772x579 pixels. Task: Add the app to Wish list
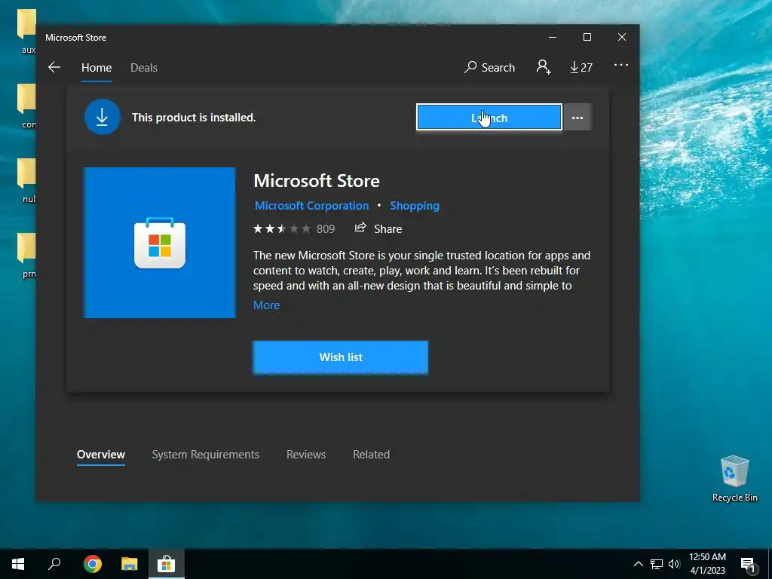[340, 357]
